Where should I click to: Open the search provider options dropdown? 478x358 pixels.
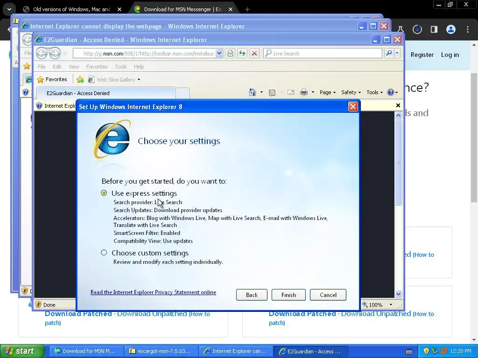pyautogui.click(x=397, y=53)
